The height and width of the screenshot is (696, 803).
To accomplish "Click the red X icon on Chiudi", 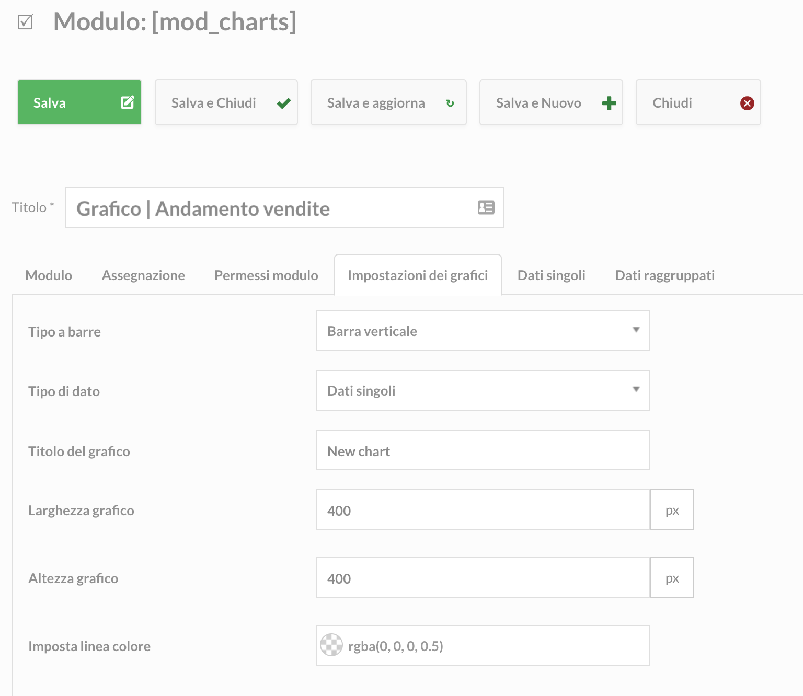I will [747, 103].
